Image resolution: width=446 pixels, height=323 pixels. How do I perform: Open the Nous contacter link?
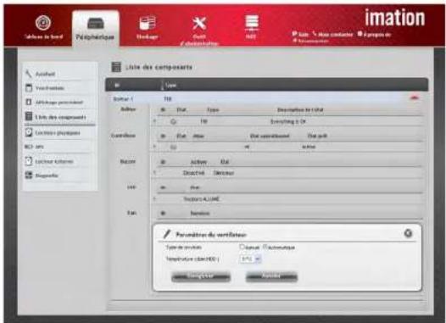click(x=332, y=35)
